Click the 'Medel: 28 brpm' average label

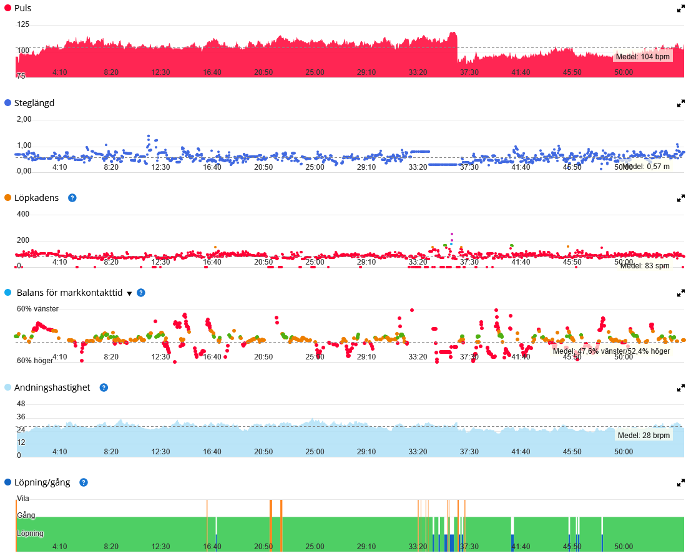(644, 436)
